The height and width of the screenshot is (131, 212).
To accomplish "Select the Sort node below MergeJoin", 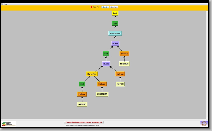I will tap(82, 84).
